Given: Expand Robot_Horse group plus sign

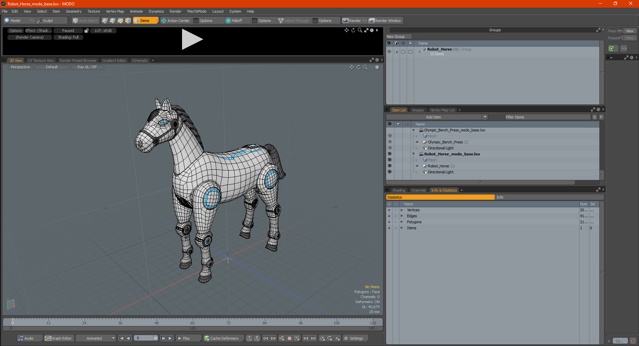Looking at the screenshot, I should pyautogui.click(x=420, y=52).
